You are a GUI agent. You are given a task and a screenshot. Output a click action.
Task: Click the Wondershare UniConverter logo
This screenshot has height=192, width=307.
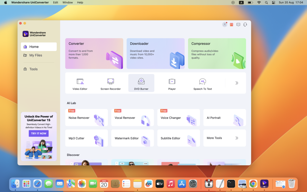34,34
